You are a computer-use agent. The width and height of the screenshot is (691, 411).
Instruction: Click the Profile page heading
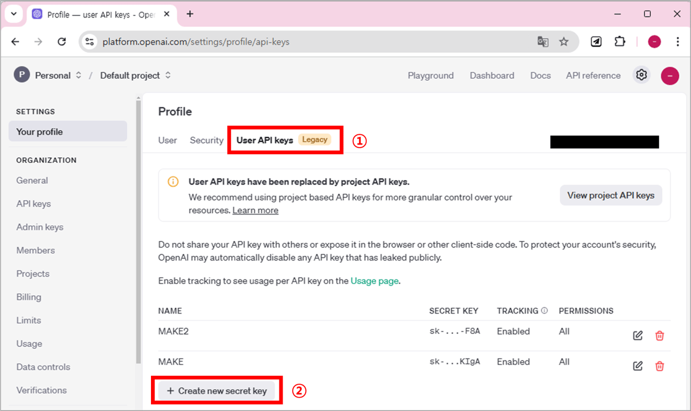tap(175, 111)
